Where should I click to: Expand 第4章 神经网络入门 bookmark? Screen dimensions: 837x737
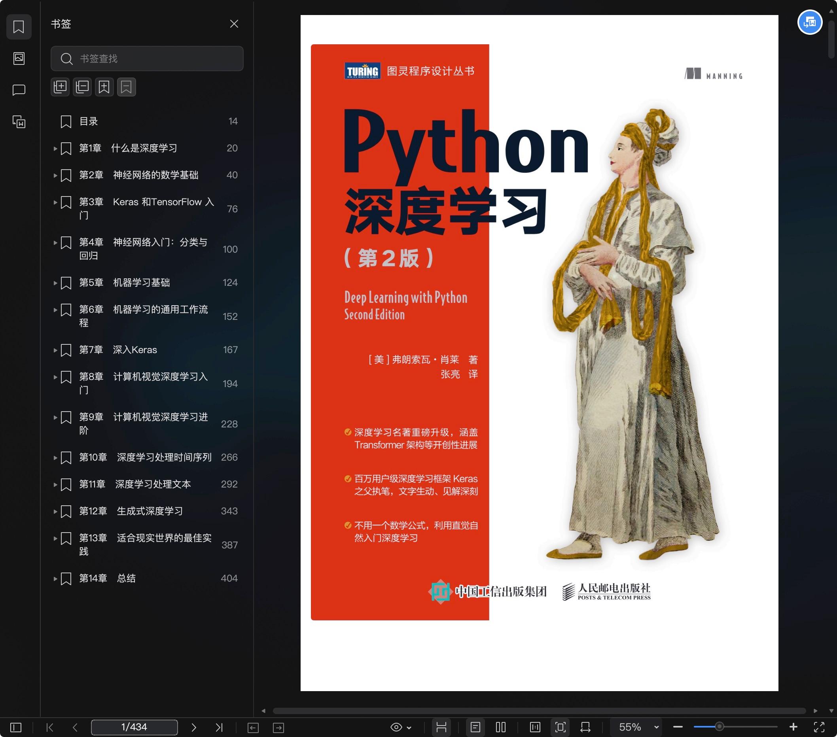(55, 243)
